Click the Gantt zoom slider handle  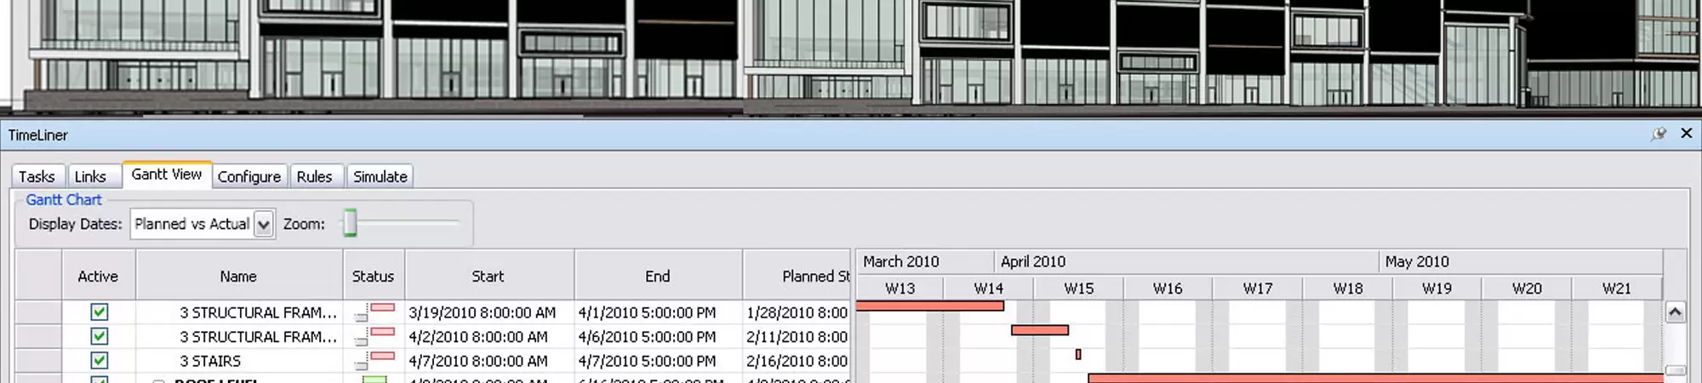tap(350, 223)
